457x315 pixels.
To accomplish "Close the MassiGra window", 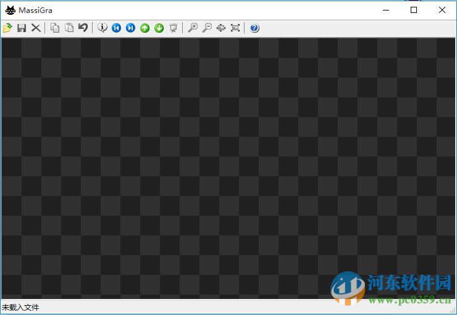I will [x=442, y=10].
